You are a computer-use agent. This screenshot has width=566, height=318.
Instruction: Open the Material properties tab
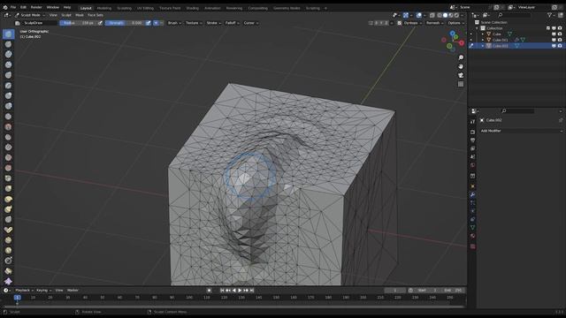point(473,236)
